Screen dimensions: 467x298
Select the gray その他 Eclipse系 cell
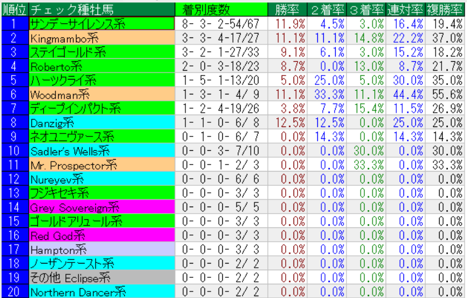coord(102,278)
